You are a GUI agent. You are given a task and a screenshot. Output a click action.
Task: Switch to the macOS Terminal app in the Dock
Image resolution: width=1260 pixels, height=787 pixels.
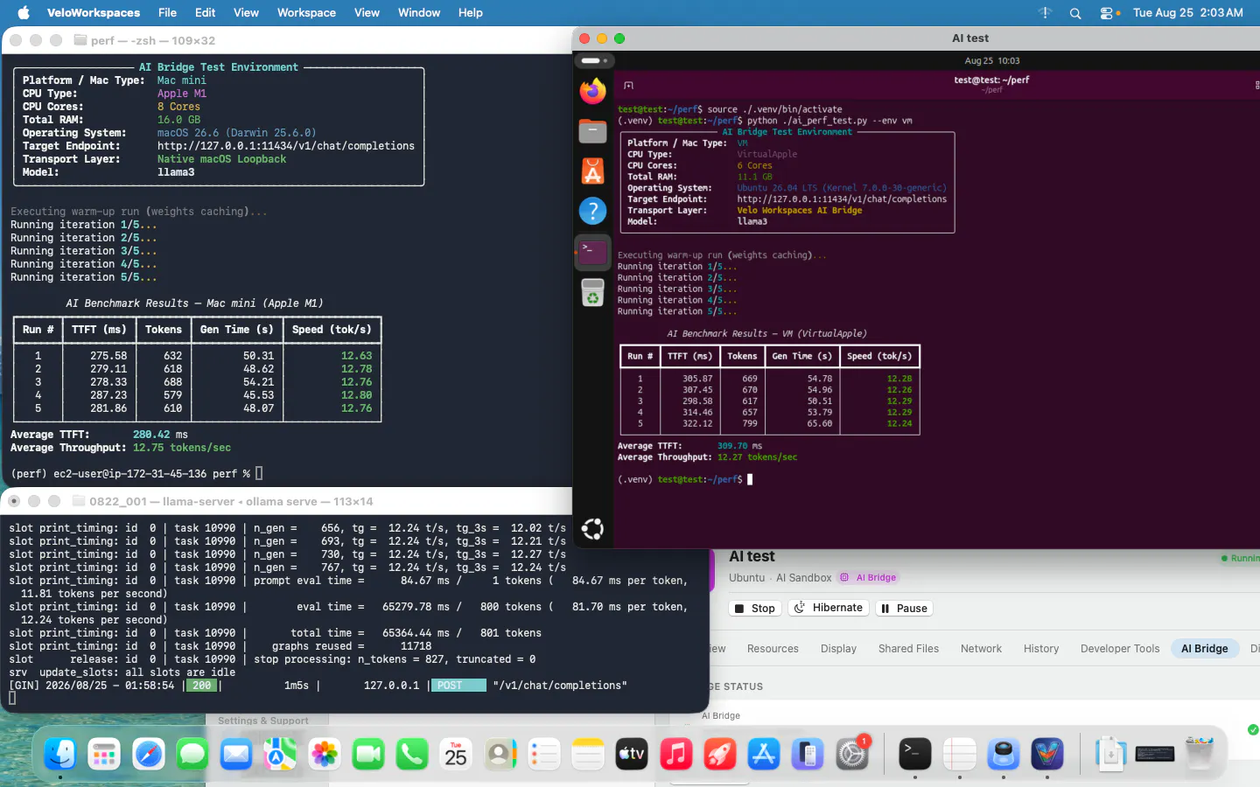point(915,754)
